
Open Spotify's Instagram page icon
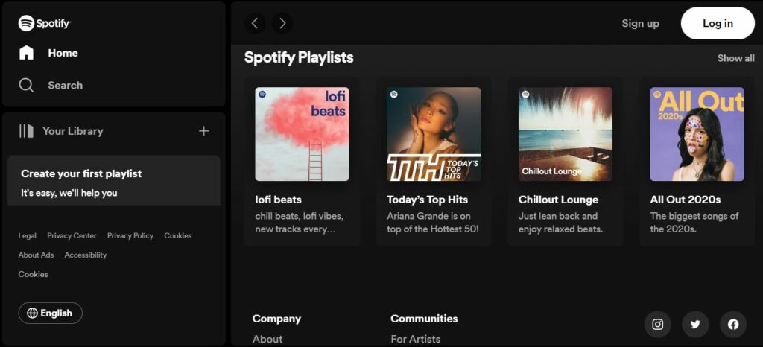[x=657, y=325]
